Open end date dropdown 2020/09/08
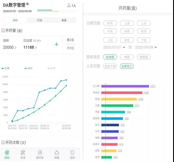174x162 pixels. pyautogui.click(x=146, y=47)
